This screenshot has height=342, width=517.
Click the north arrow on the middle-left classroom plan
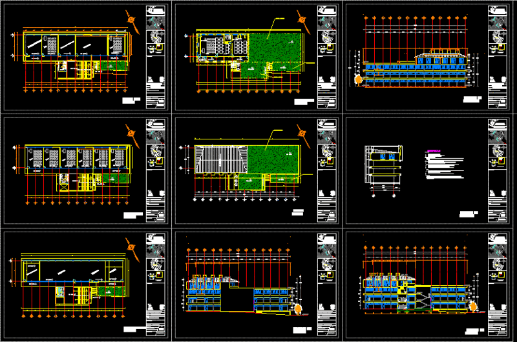click(x=132, y=136)
